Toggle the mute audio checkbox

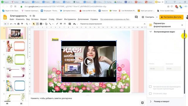pyautogui.click(x=150, y=94)
